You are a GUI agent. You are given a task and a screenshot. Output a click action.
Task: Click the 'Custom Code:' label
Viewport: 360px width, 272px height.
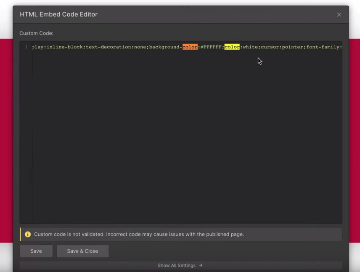(x=36, y=33)
